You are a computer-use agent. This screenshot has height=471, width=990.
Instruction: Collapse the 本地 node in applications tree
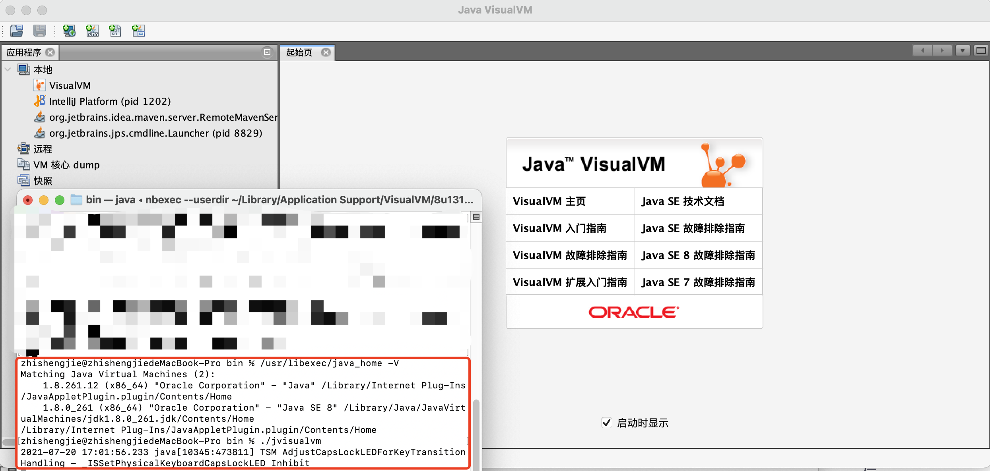pyautogui.click(x=7, y=69)
